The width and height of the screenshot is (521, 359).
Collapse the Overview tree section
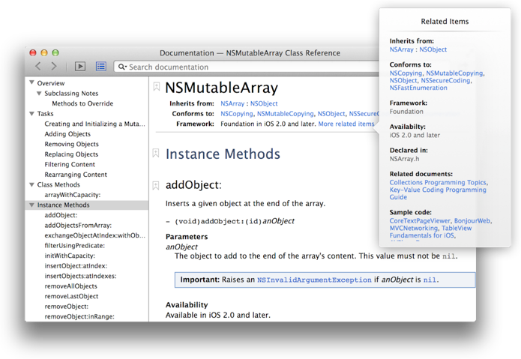(x=32, y=82)
